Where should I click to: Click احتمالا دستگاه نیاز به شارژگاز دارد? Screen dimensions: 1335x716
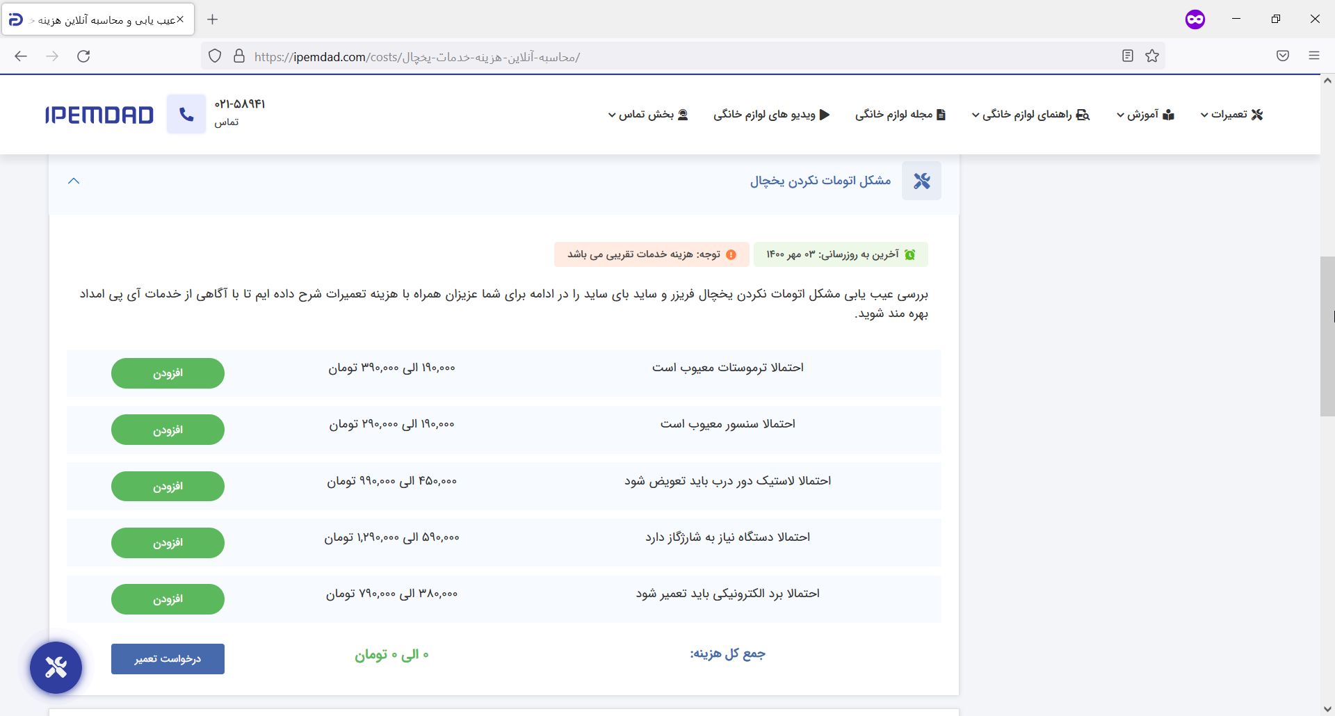(728, 537)
